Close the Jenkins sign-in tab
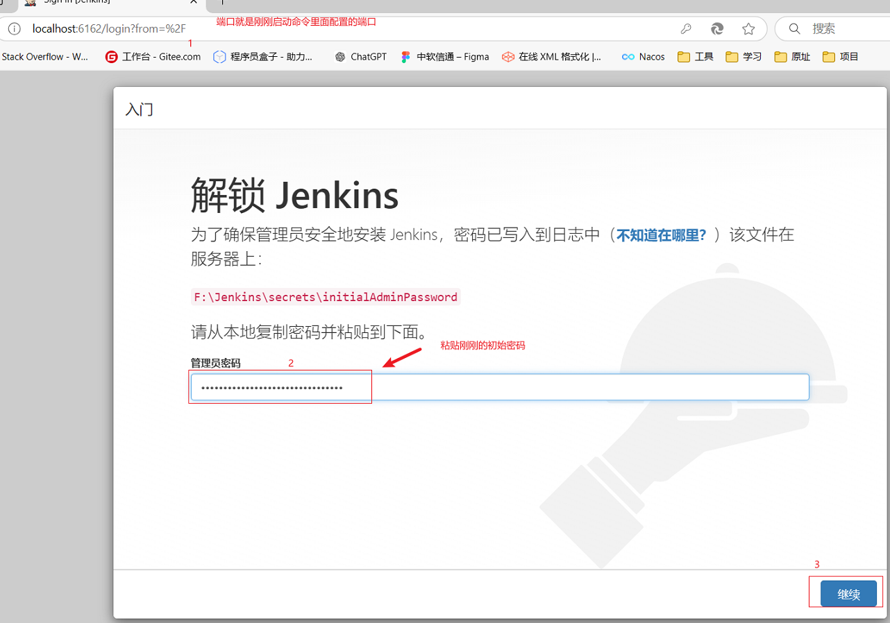 point(193,3)
